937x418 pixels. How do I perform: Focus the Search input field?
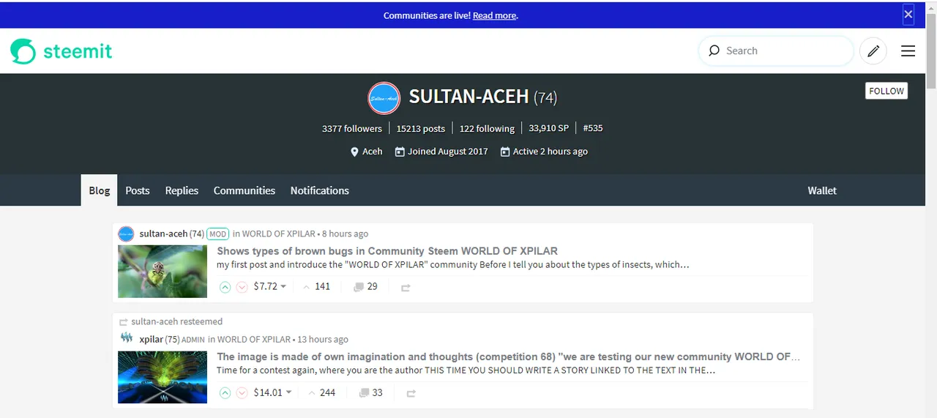click(776, 51)
